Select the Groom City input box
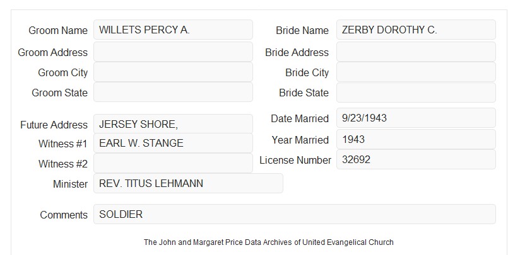The width and height of the screenshot is (508, 255). click(173, 72)
